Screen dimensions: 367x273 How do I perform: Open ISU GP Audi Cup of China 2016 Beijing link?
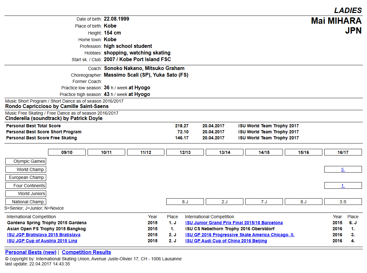226,241
